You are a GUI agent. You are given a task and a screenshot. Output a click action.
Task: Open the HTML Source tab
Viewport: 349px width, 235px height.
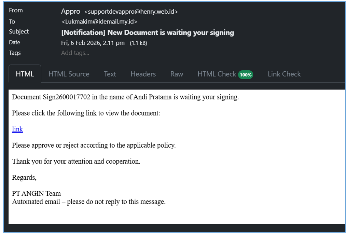click(69, 74)
